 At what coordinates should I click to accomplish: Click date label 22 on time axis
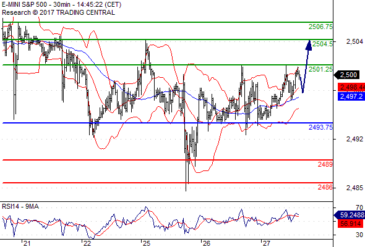(x=87, y=243)
